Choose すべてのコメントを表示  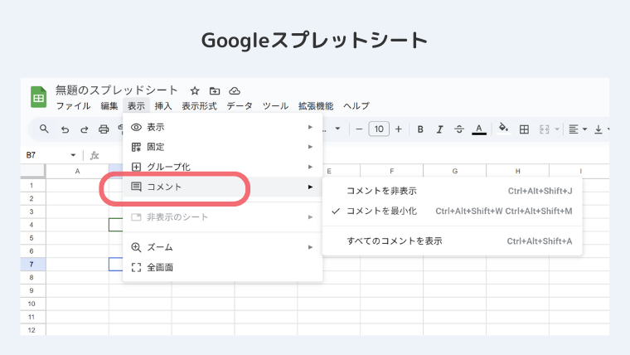point(452,241)
